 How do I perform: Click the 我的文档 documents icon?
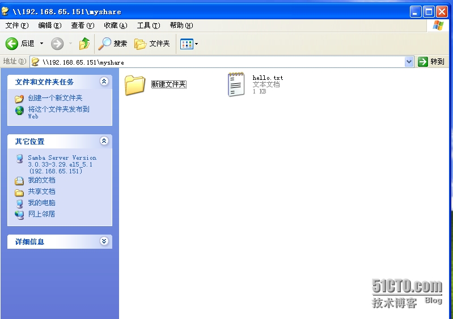click(x=19, y=181)
